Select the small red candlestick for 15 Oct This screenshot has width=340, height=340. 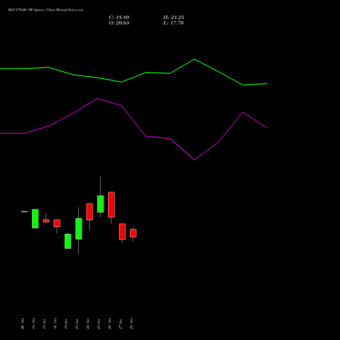[46, 221]
